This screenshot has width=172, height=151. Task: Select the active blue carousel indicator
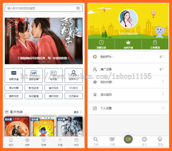click(x=44, y=62)
